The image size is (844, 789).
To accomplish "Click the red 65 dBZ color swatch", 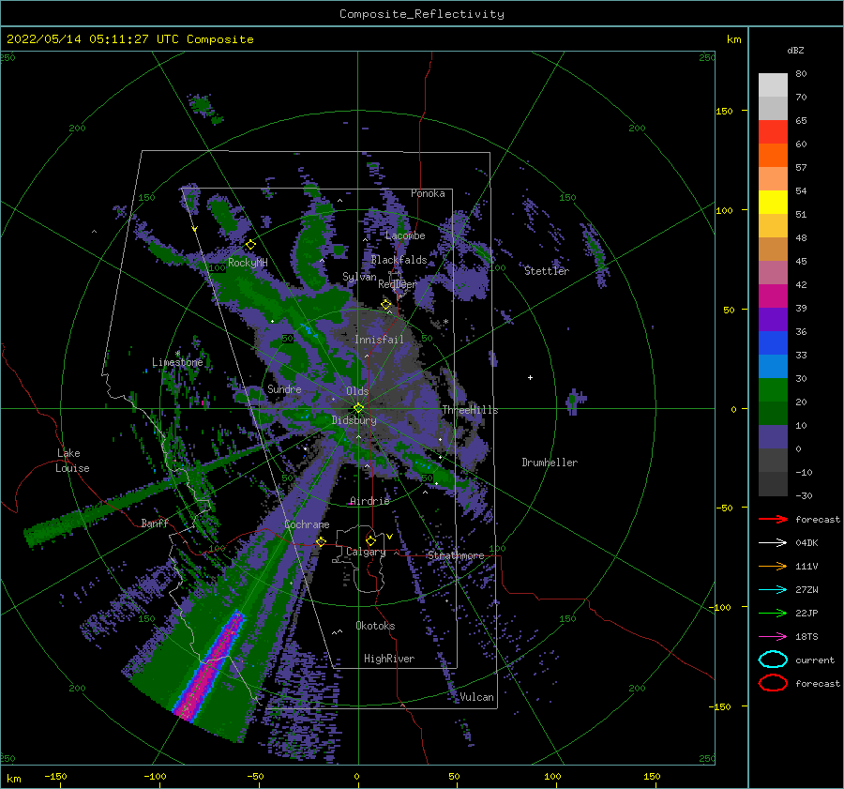I will (773, 131).
